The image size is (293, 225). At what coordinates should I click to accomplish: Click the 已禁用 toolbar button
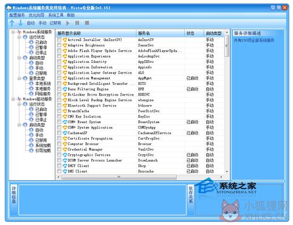(55, 23)
